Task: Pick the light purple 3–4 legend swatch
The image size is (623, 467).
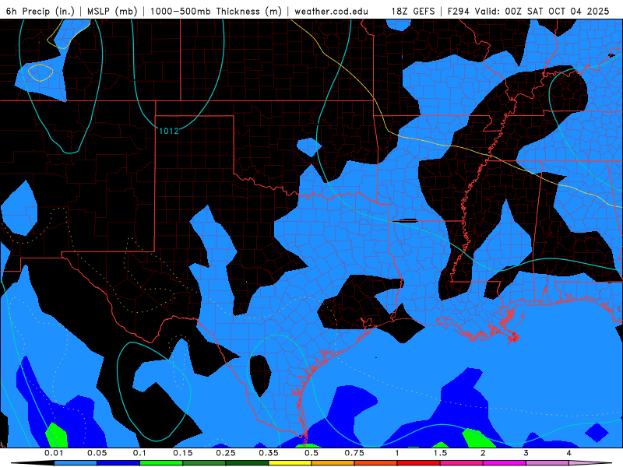Action: (x=547, y=463)
